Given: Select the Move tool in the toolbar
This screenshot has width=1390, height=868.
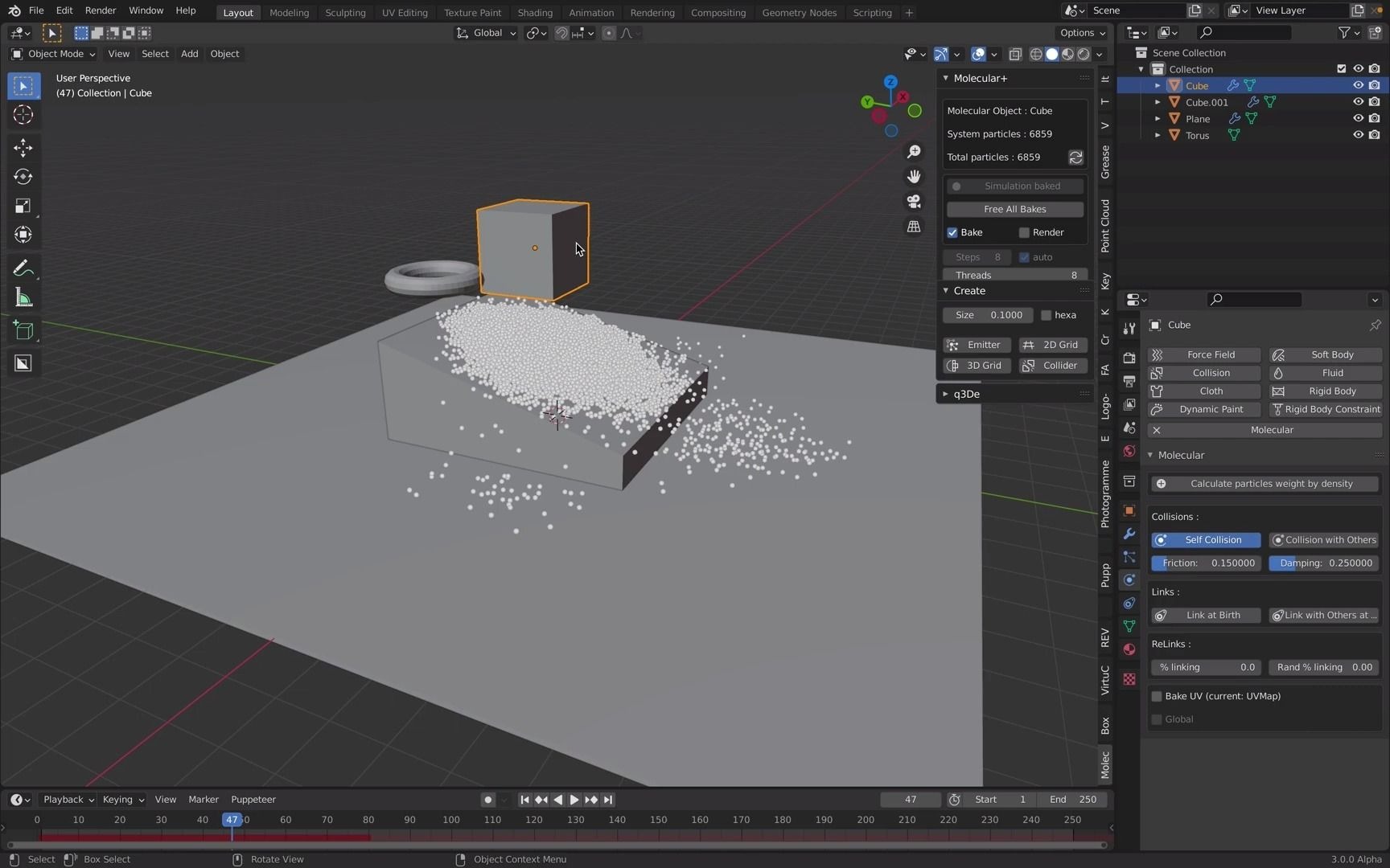Looking at the screenshot, I should 23,147.
